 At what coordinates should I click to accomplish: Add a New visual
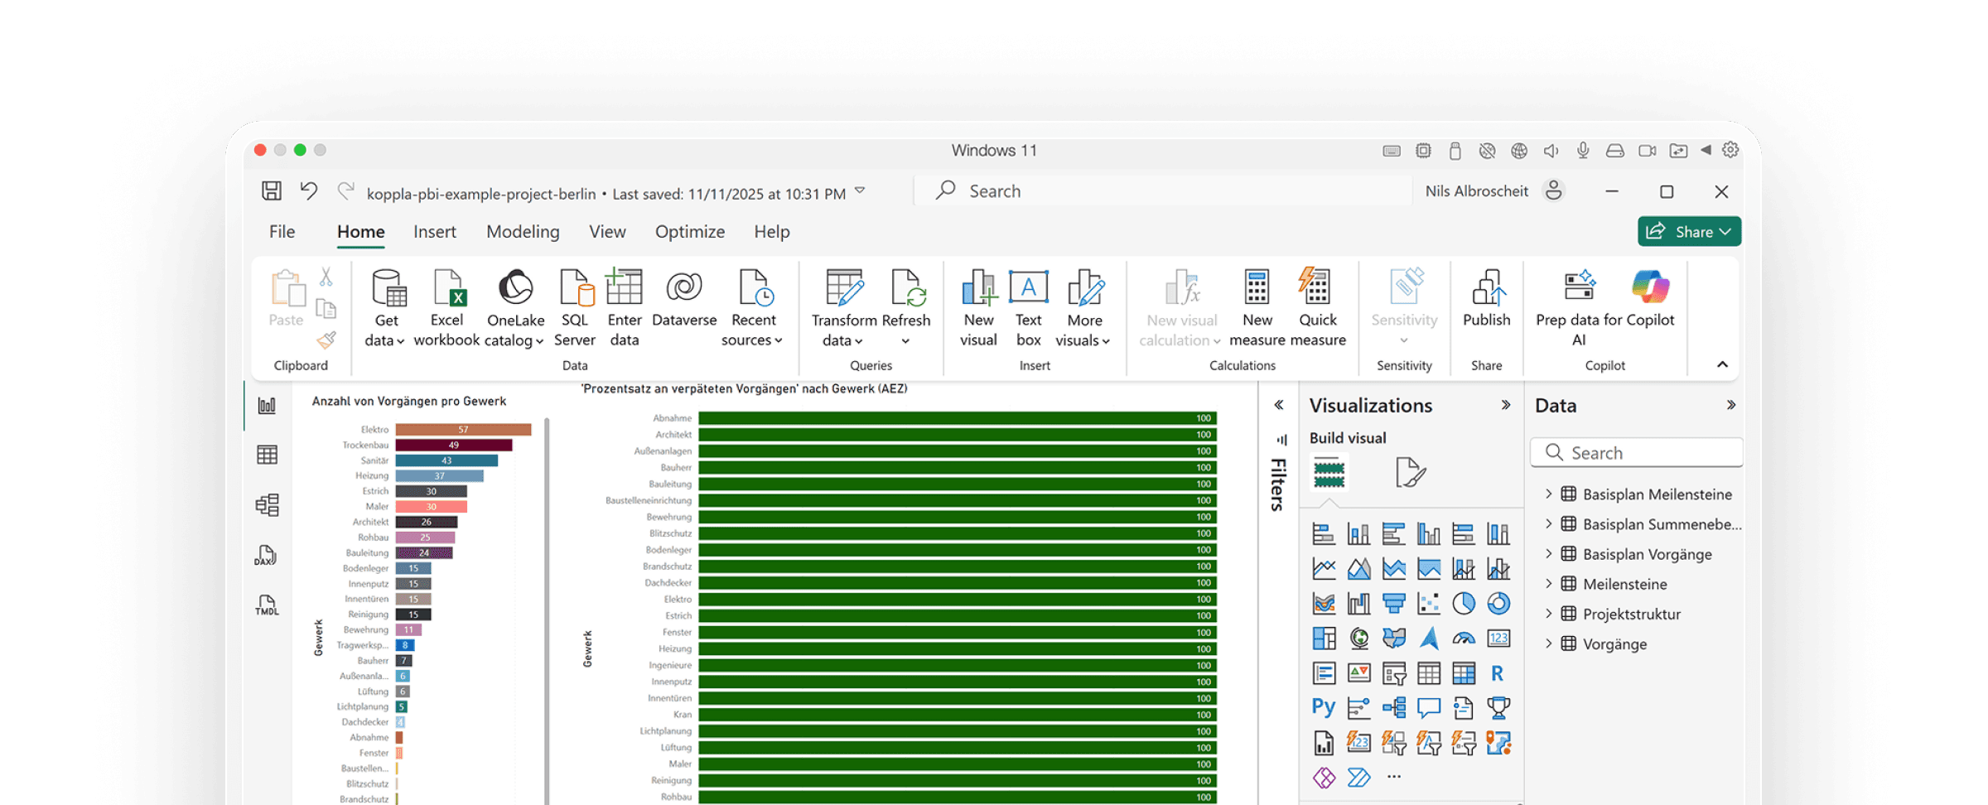click(x=978, y=307)
